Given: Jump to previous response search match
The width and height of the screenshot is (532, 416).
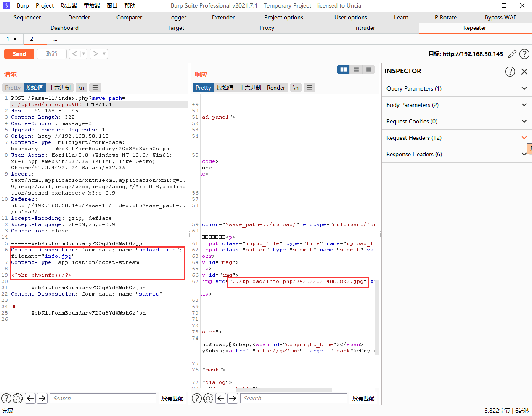Looking at the screenshot, I should coord(221,398).
